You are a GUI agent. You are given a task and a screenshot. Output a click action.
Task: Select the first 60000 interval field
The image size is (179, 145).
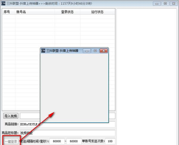57,141
